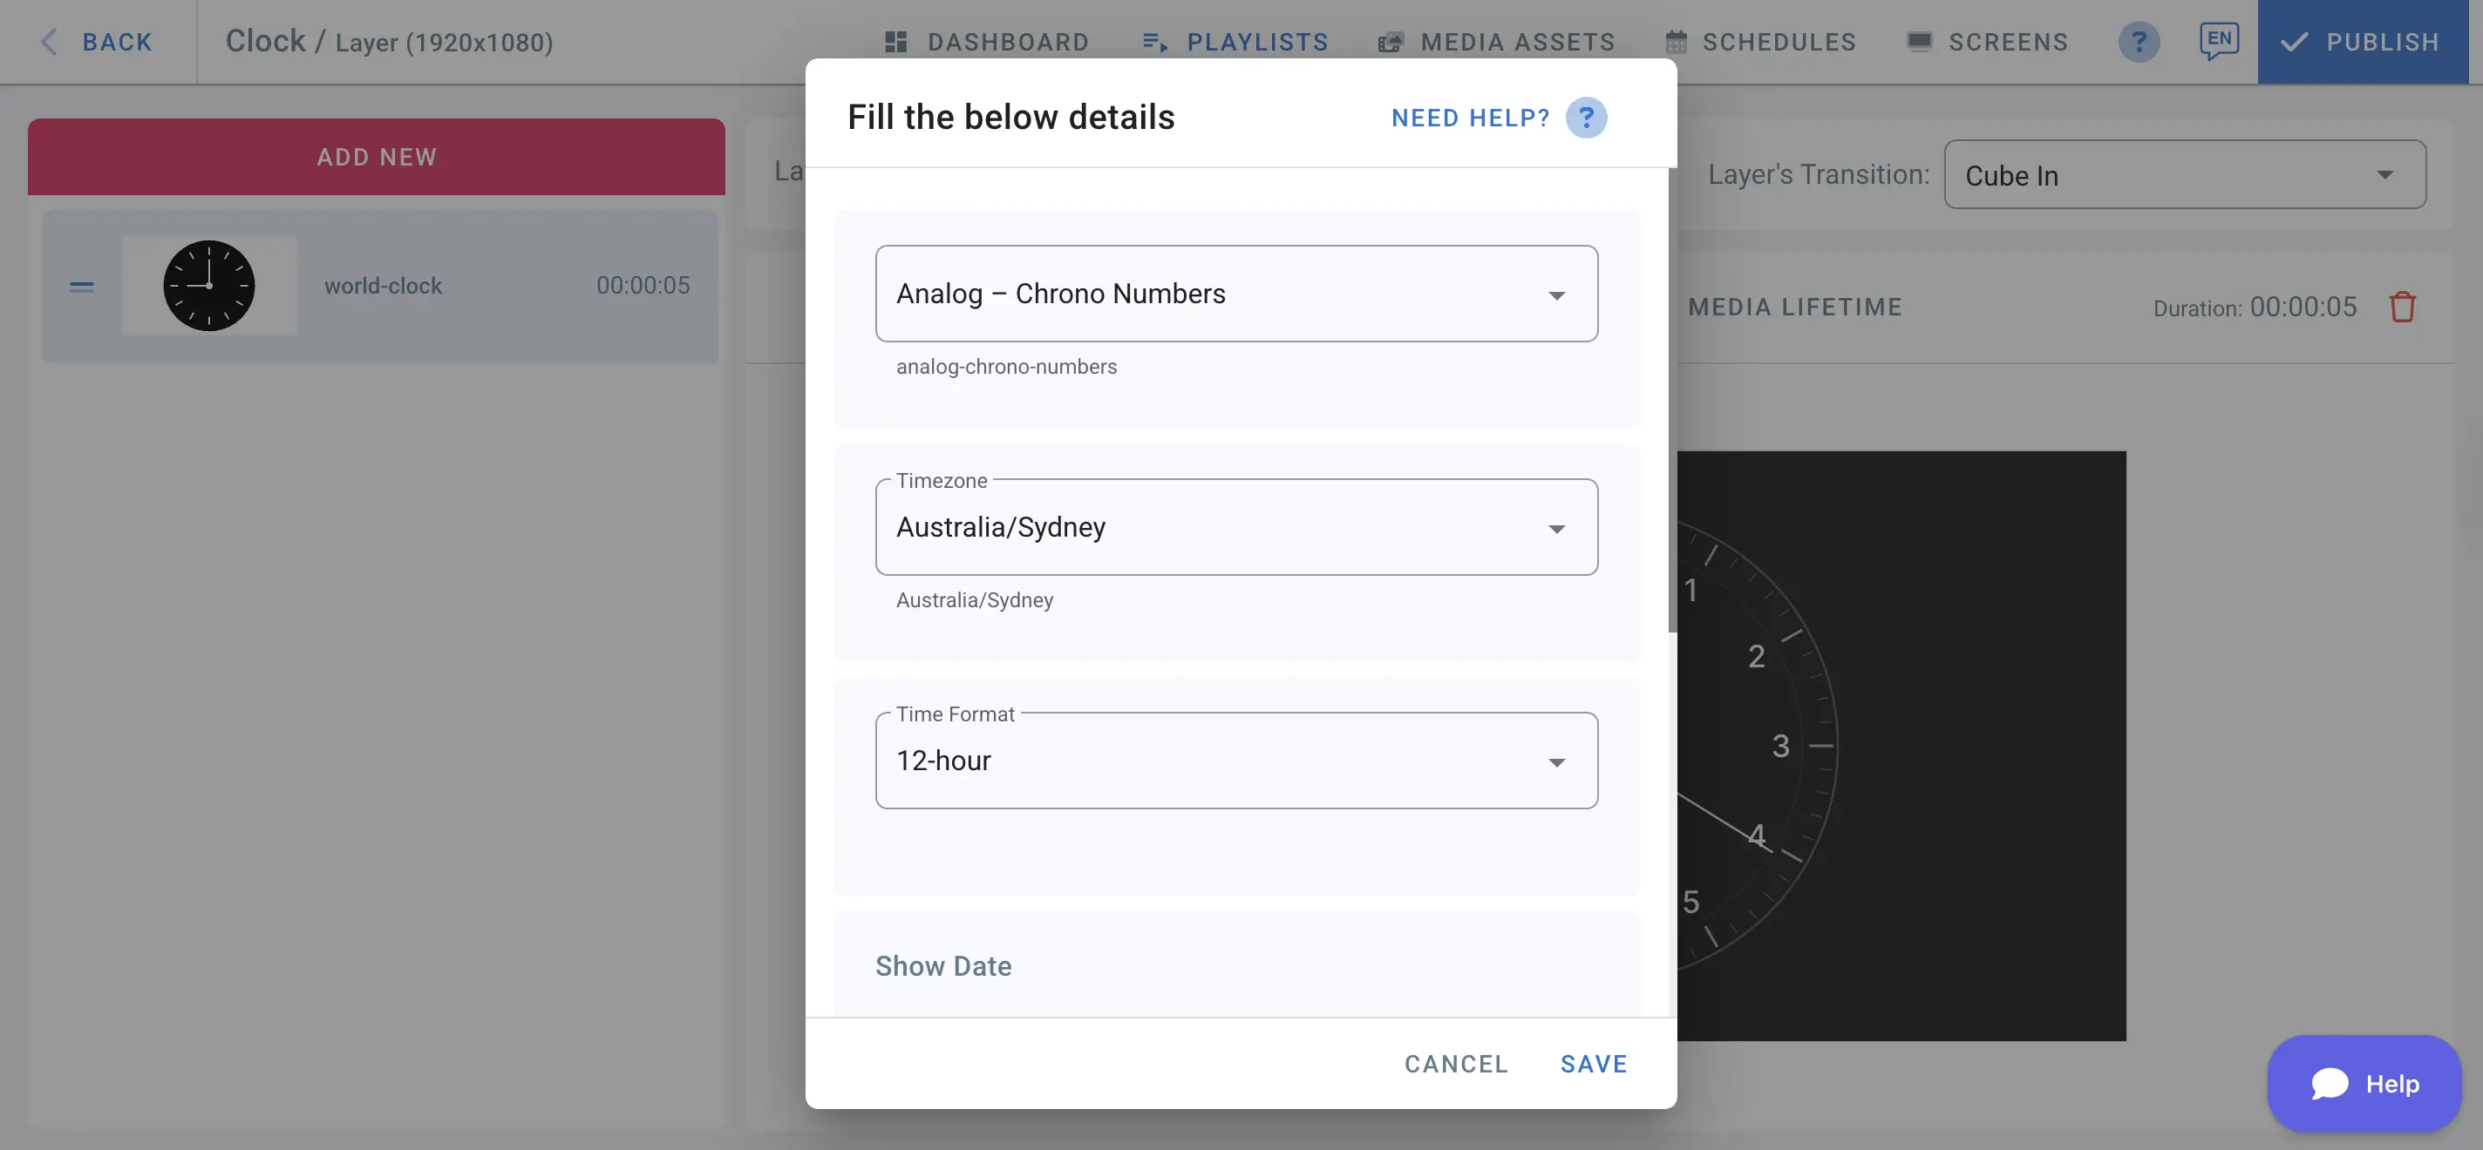This screenshot has height=1150, width=2483.
Task: Open the Analog – Chrono Numbers dropdown
Action: tap(1235, 294)
